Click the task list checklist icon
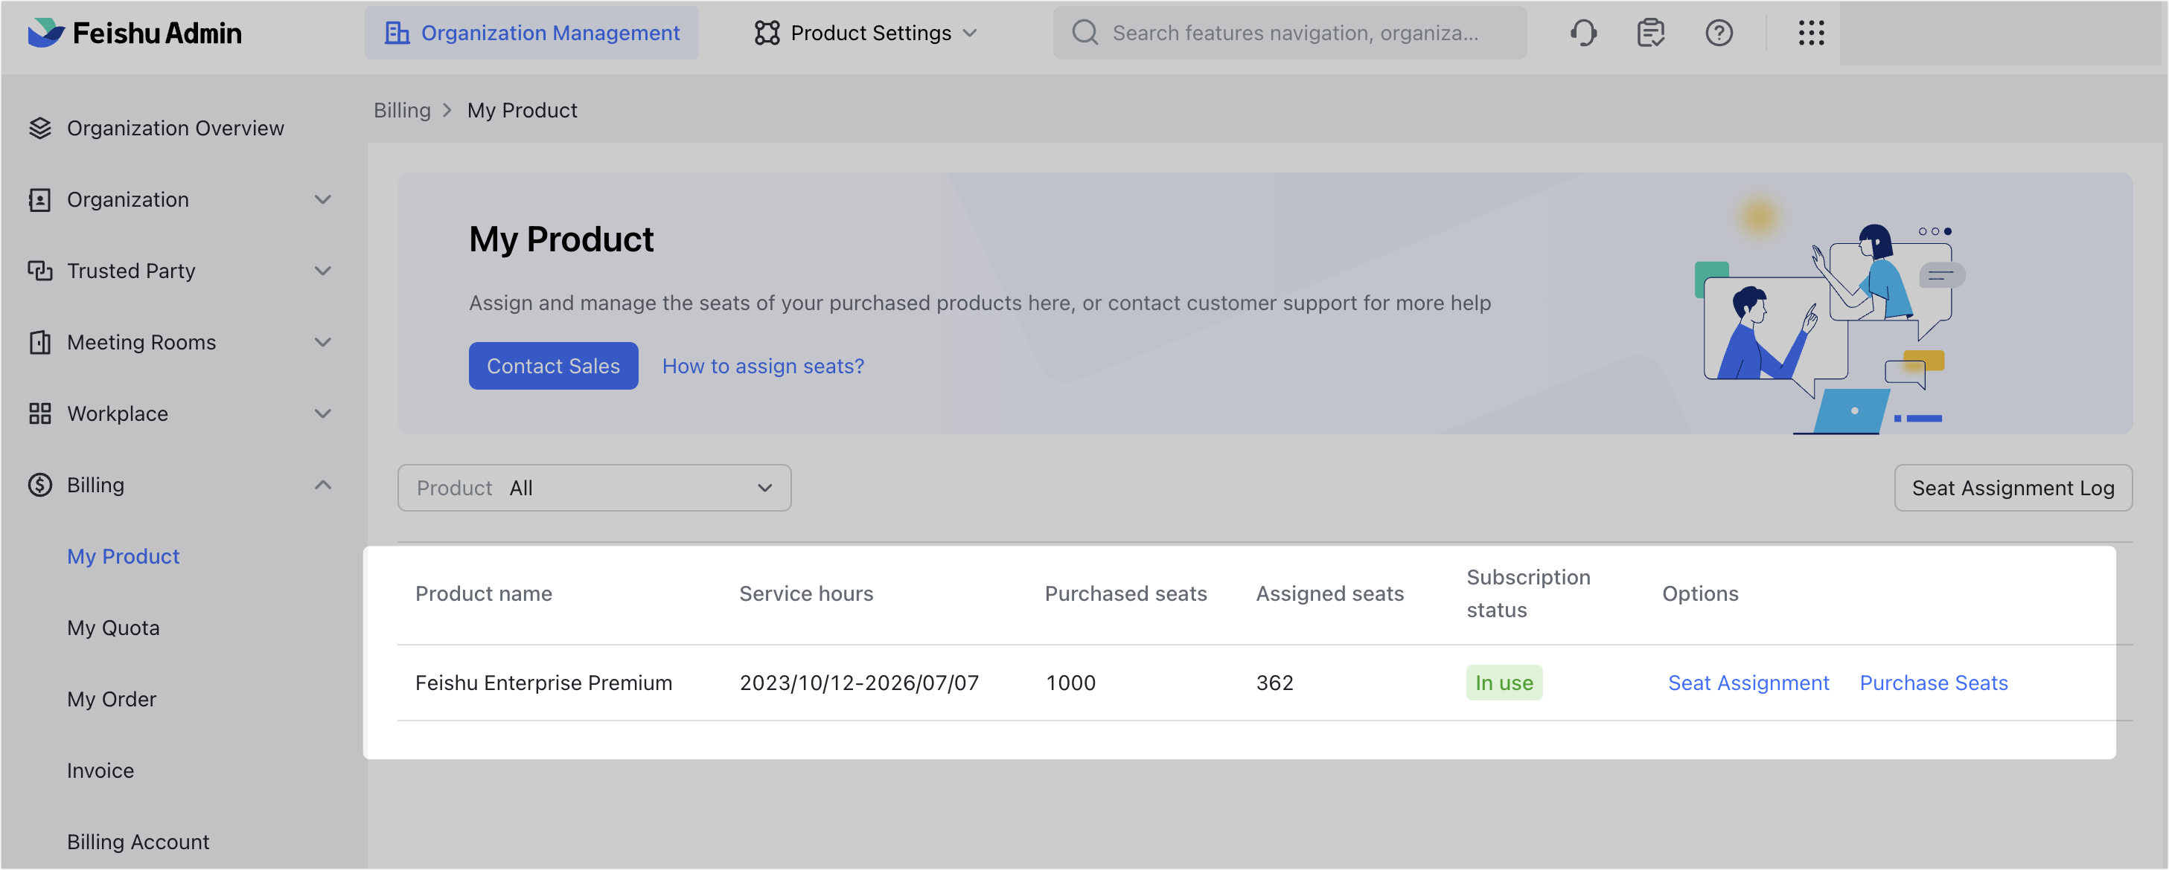The width and height of the screenshot is (2169, 870). (1650, 33)
